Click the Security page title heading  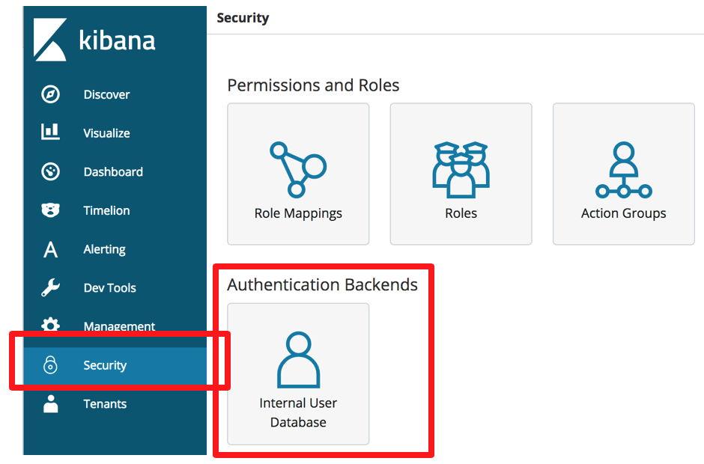243,17
